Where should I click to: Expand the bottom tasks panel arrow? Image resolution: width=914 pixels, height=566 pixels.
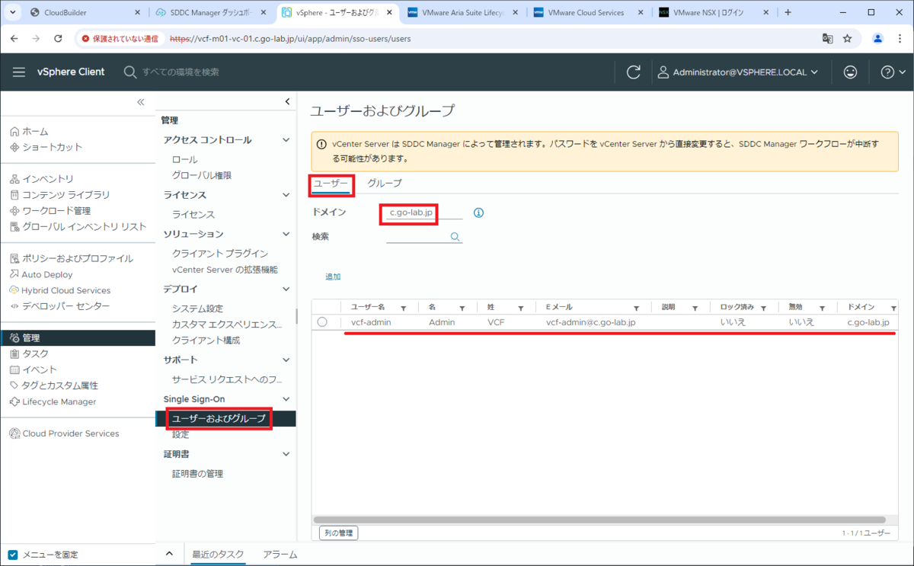pyautogui.click(x=169, y=554)
